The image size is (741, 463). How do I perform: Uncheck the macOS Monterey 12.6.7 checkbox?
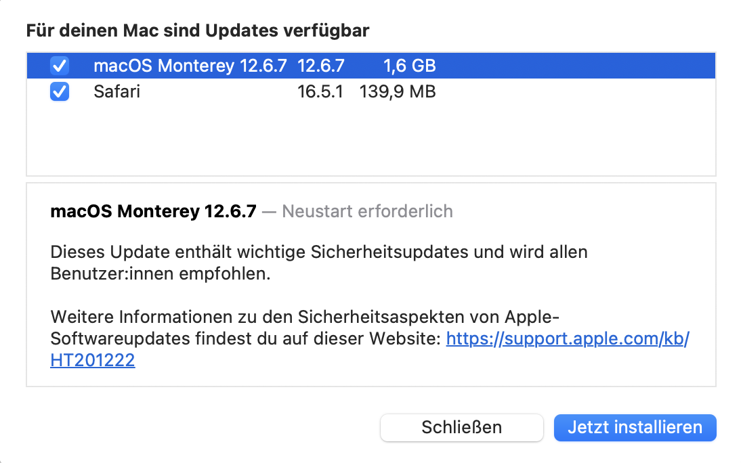[x=60, y=66]
